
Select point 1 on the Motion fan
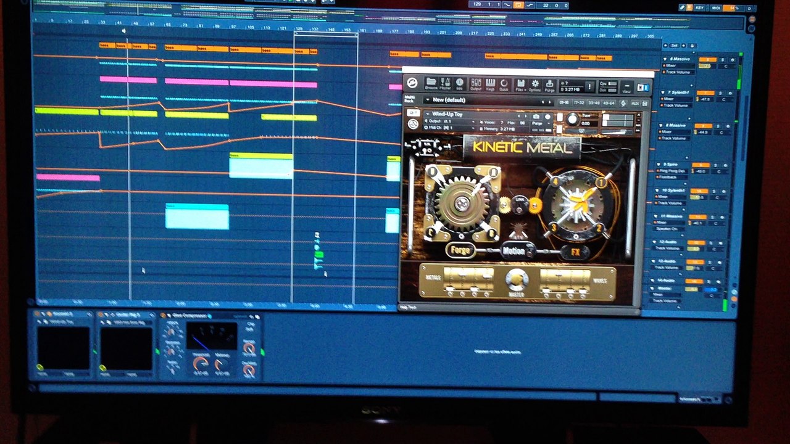click(601, 183)
